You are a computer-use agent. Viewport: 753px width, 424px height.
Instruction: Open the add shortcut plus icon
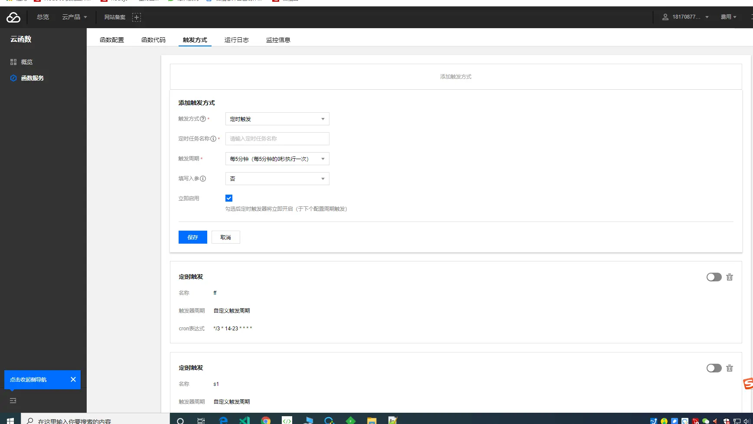(x=137, y=17)
